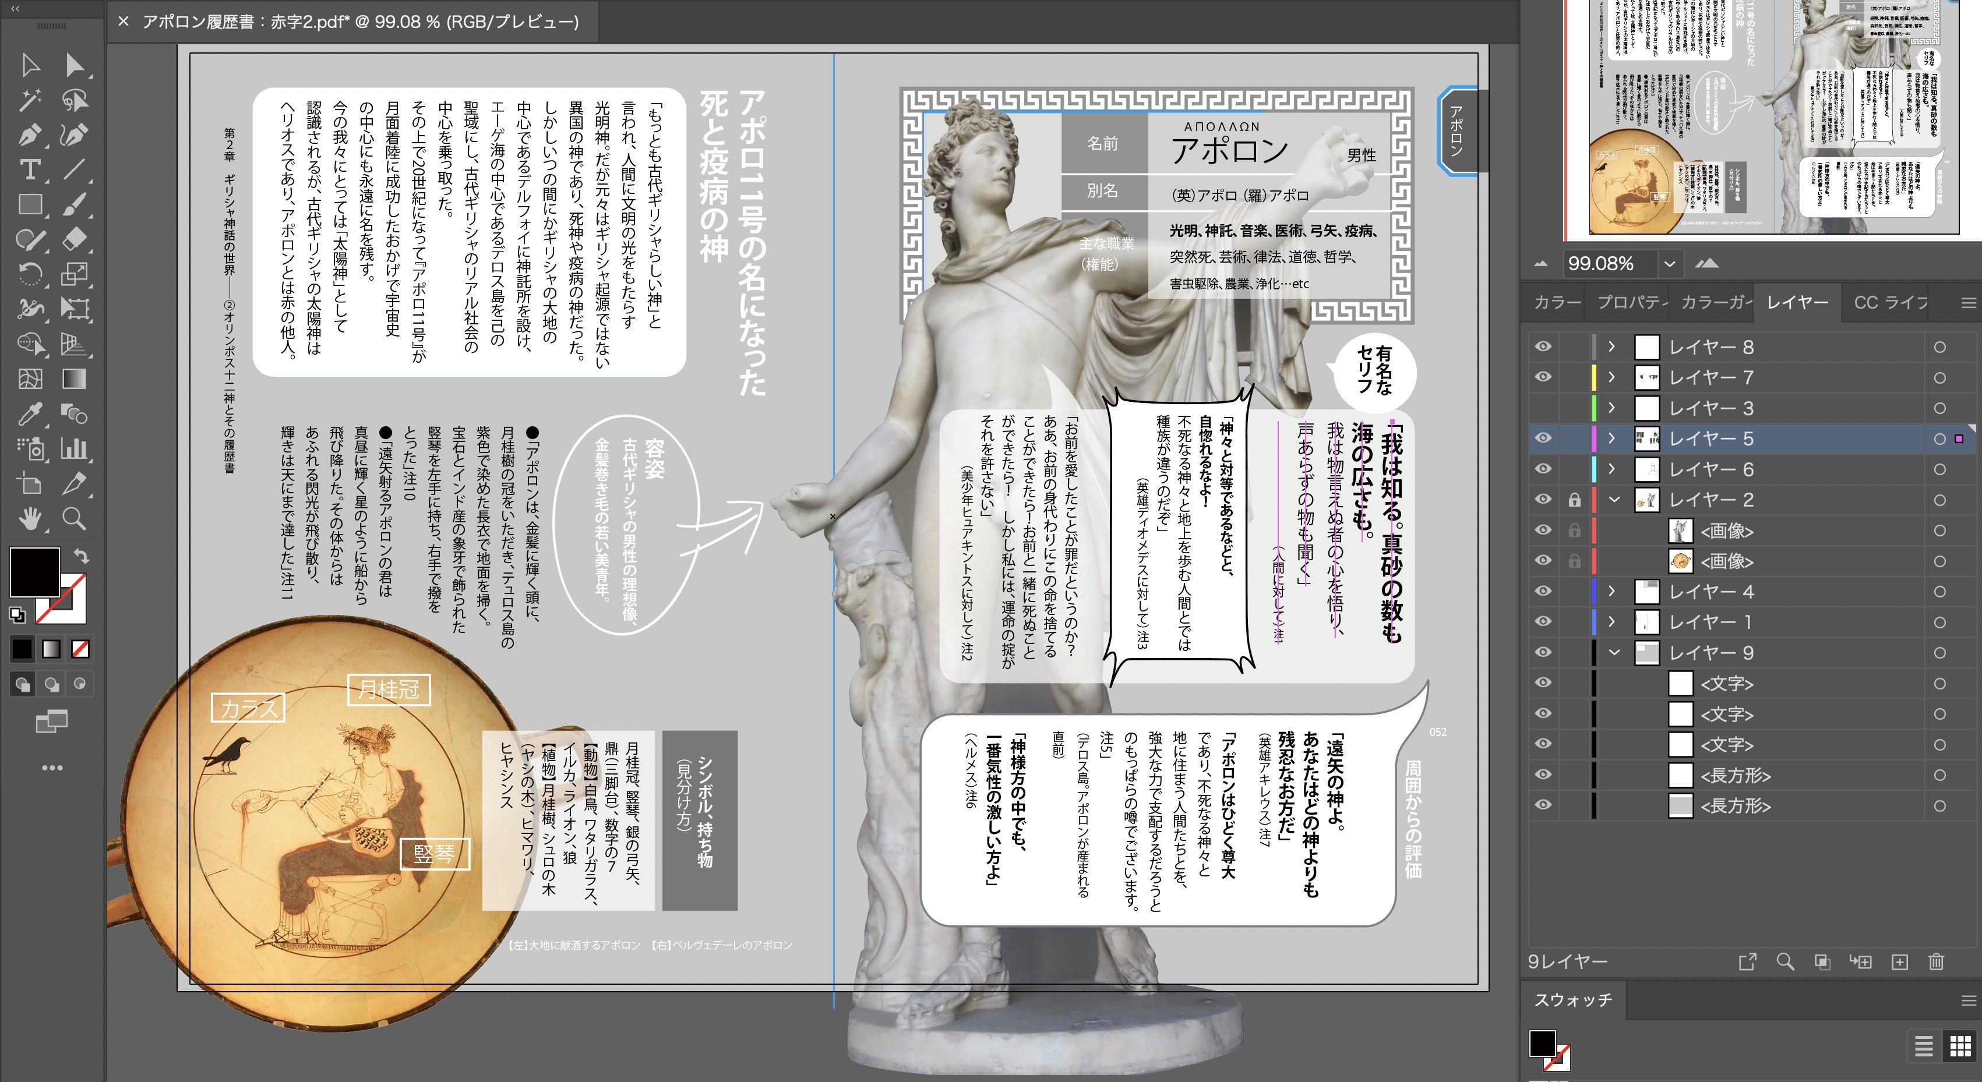This screenshot has width=1982, height=1082.
Task: Switch to the カラーガイド tab
Action: click(1715, 302)
